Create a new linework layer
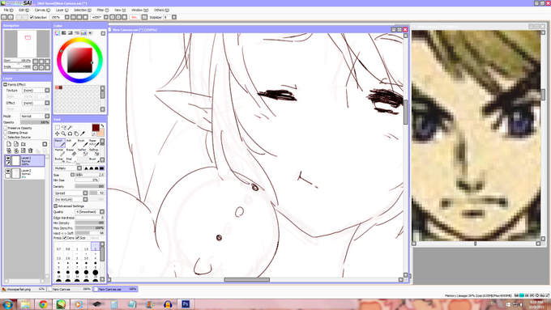Screen dimensions: 551x310 16,144
